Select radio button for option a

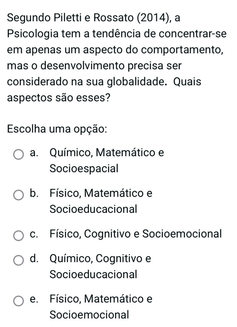pyautogui.click(x=19, y=155)
